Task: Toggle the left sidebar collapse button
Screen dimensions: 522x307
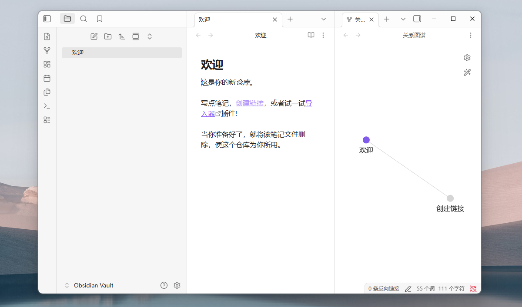Action: (x=47, y=19)
